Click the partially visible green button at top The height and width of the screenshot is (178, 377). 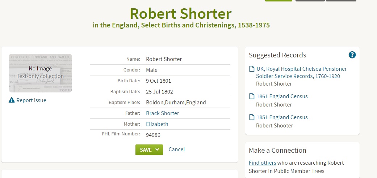click(278, 1)
